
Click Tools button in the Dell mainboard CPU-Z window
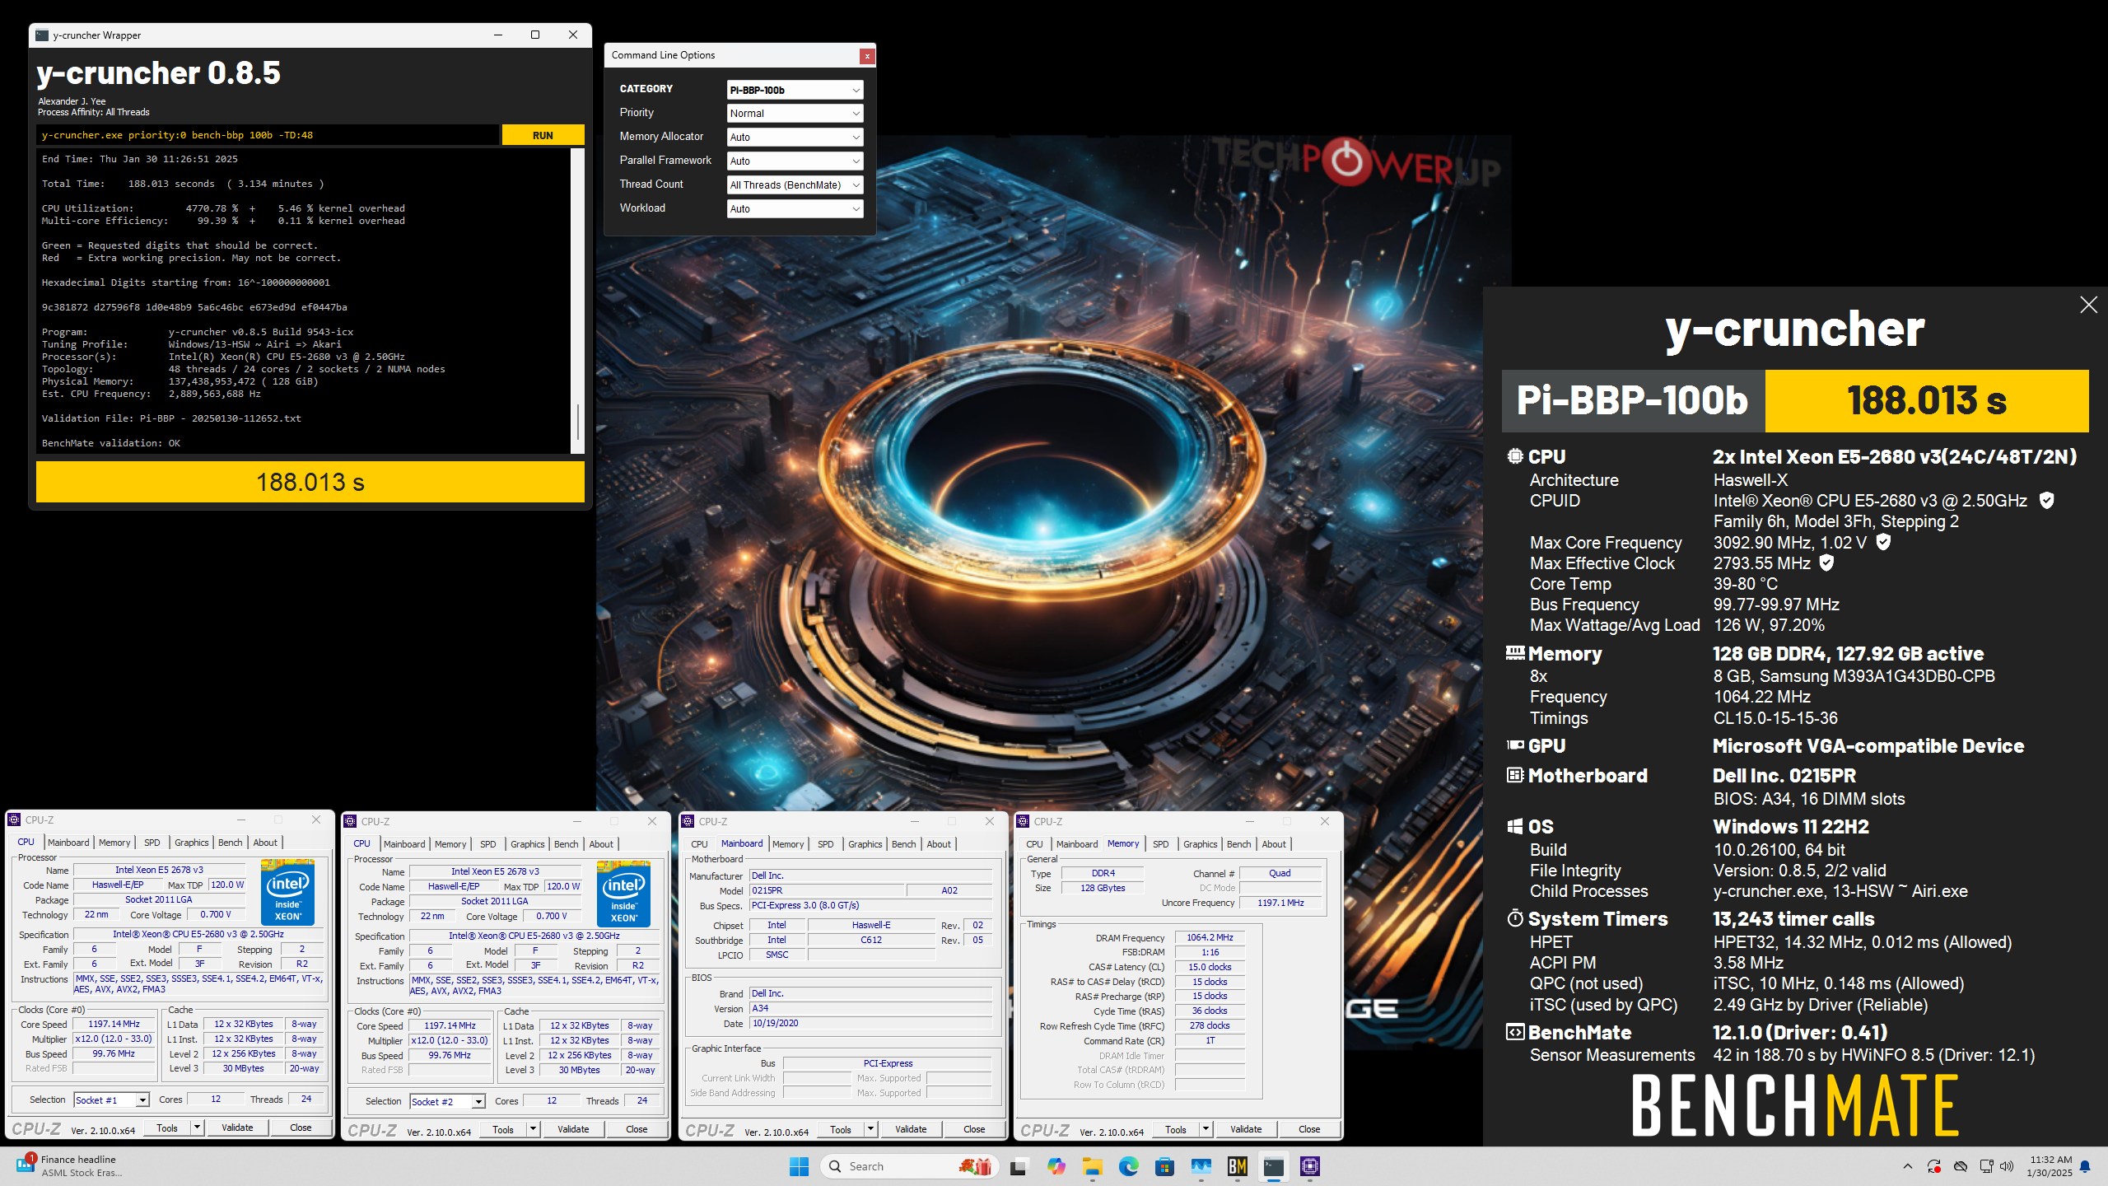[841, 1129]
